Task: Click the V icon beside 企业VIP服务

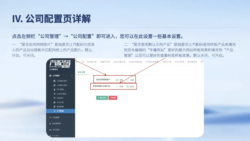Action: click(x=54, y=94)
